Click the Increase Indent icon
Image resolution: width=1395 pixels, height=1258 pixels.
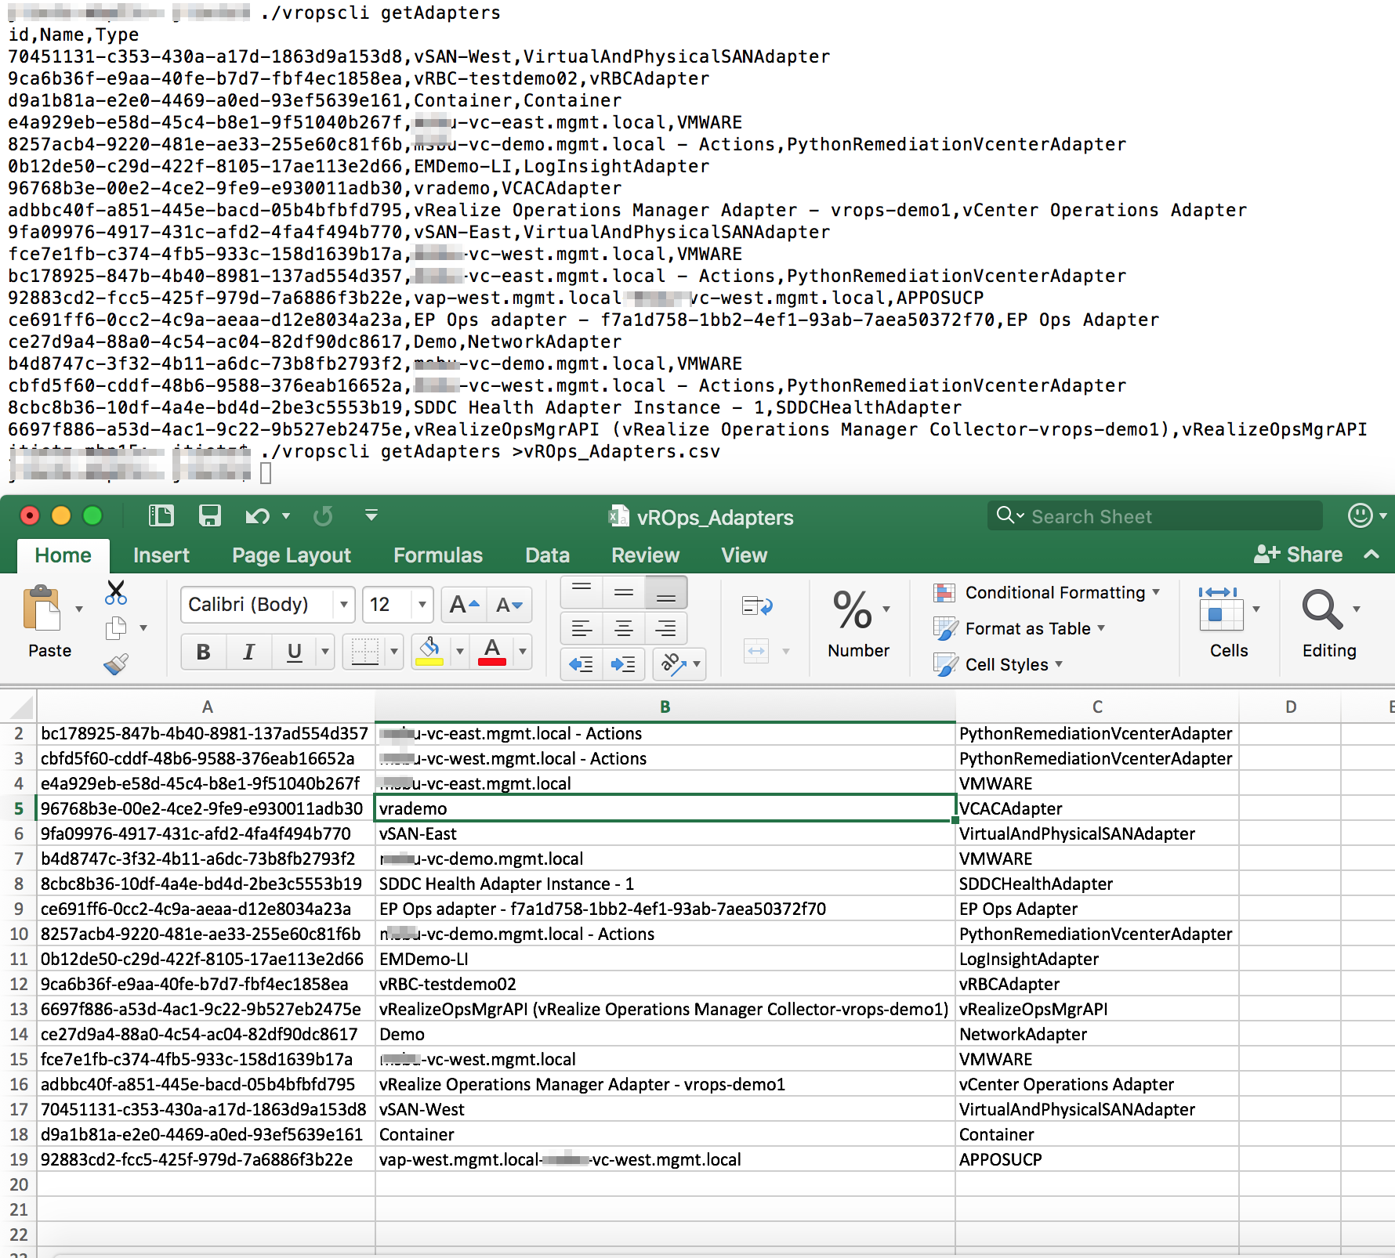pos(624,664)
